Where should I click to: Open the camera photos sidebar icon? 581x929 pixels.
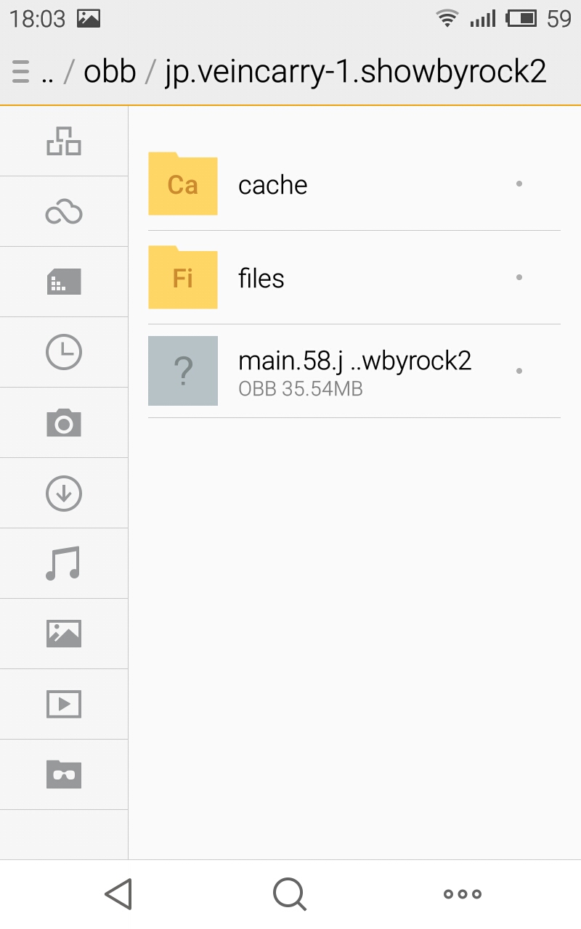click(64, 422)
